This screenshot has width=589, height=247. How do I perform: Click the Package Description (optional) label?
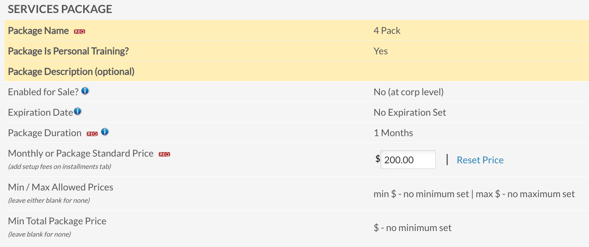71,71
